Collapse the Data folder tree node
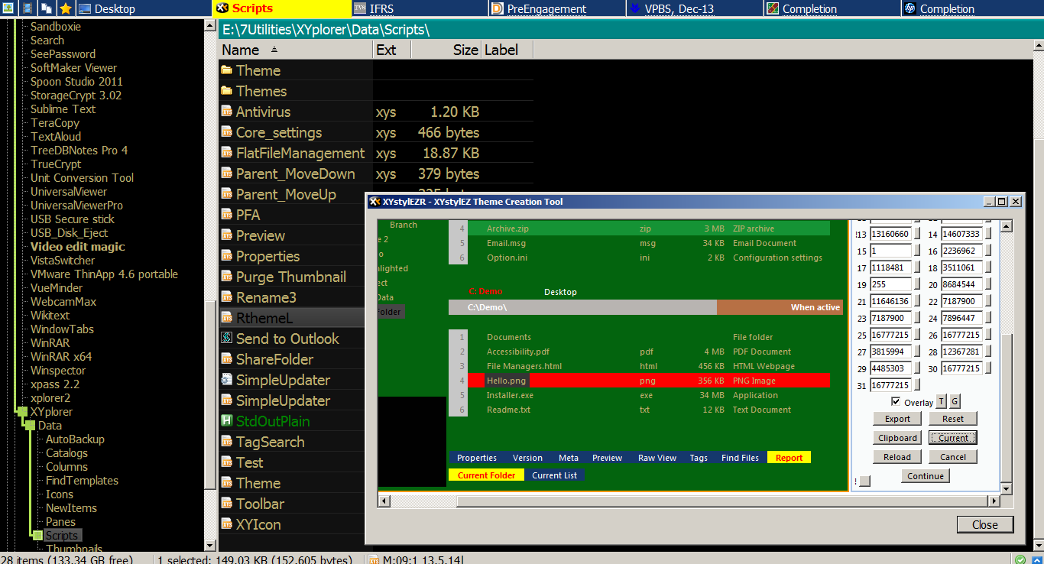This screenshot has height=564, width=1044. point(31,426)
